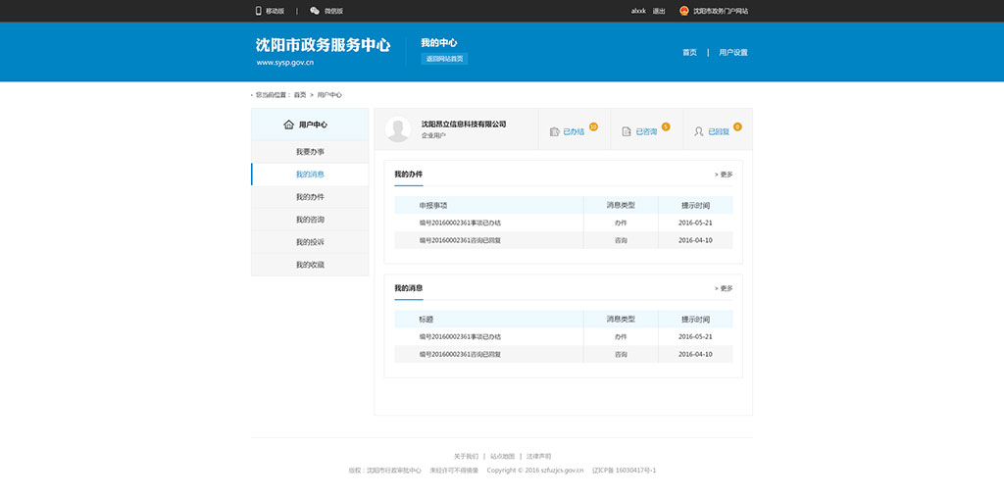The image size is (1004, 499).
Task: Click the mobile phone icon for 移动版
Action: 259,11
